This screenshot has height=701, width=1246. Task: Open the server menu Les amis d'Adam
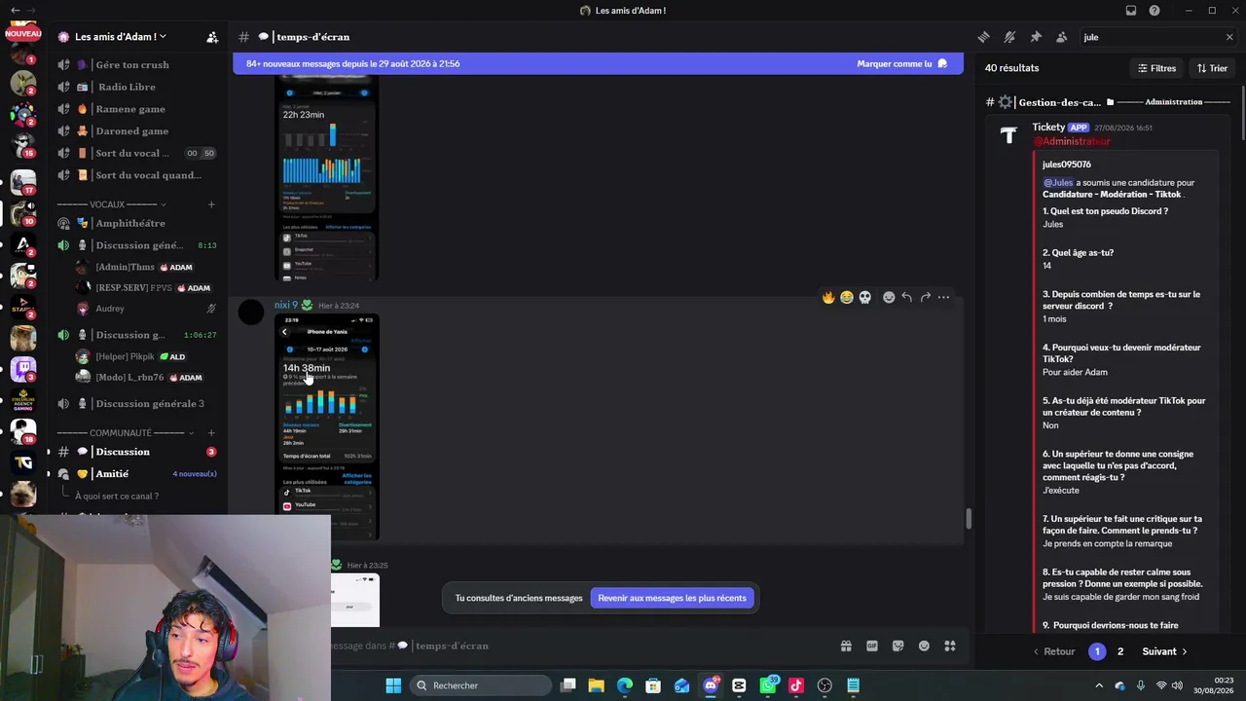(121, 37)
